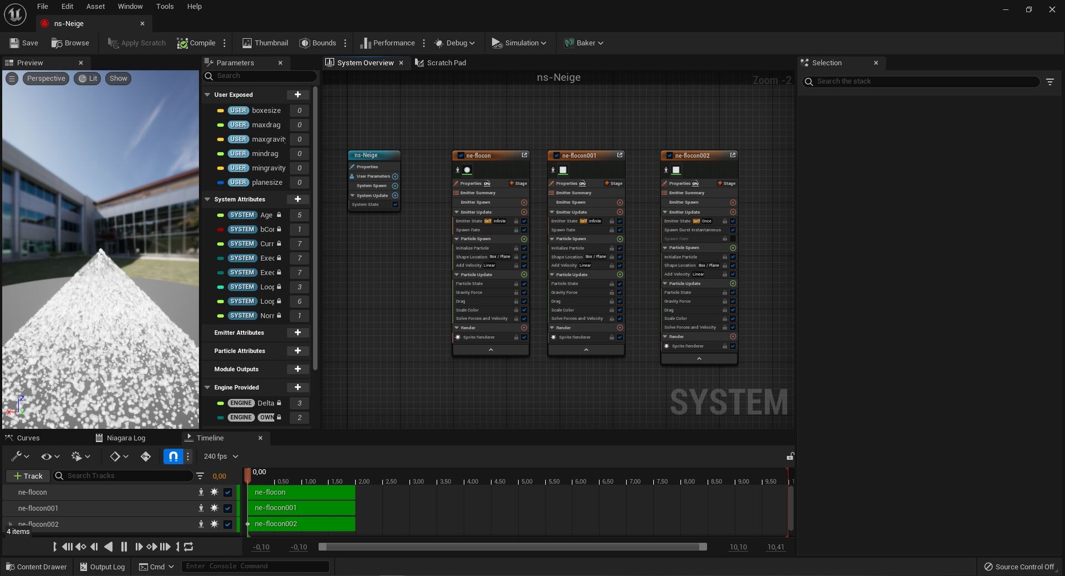
Task: Collapse the User Exposed section
Action: click(x=207, y=95)
